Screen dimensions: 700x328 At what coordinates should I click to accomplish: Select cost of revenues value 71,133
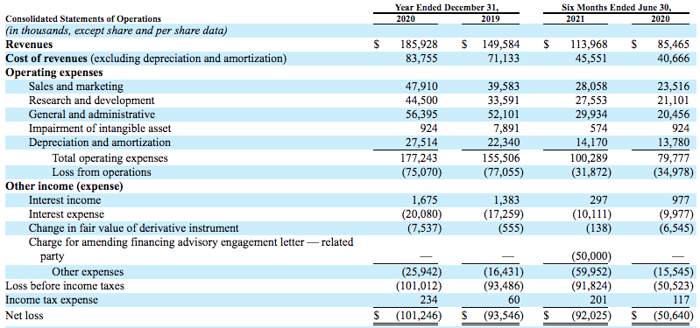(504, 59)
